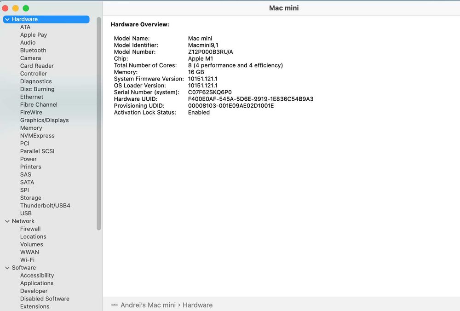
Task: Click the sidebar vertical scrollbar
Action: (99, 123)
